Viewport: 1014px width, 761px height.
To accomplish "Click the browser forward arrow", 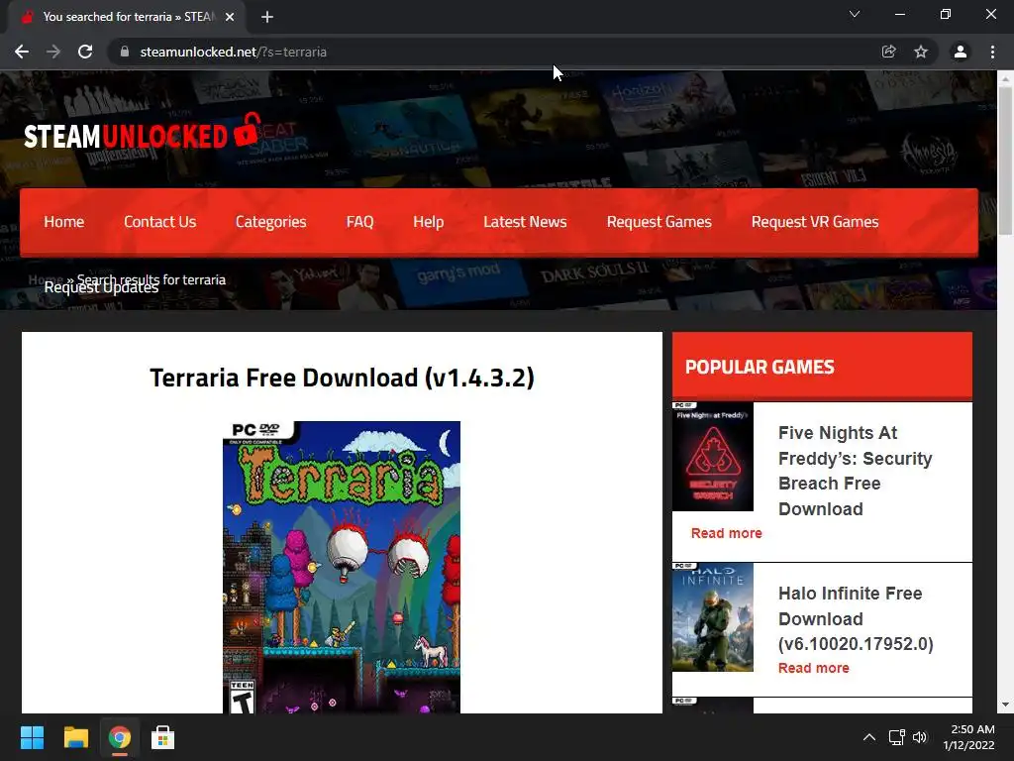I will tap(53, 52).
